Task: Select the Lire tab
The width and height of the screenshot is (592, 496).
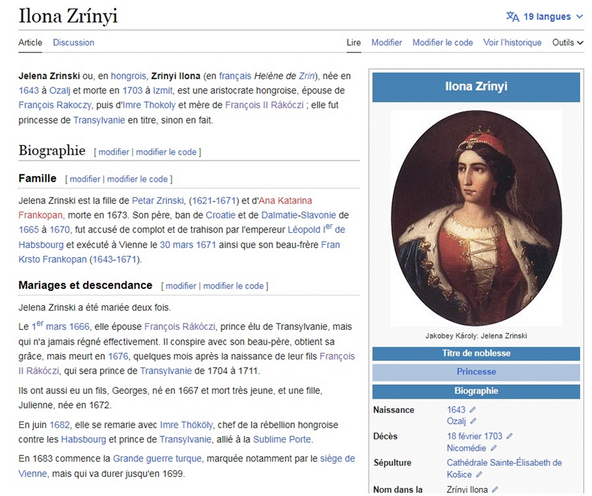Action: click(x=354, y=42)
